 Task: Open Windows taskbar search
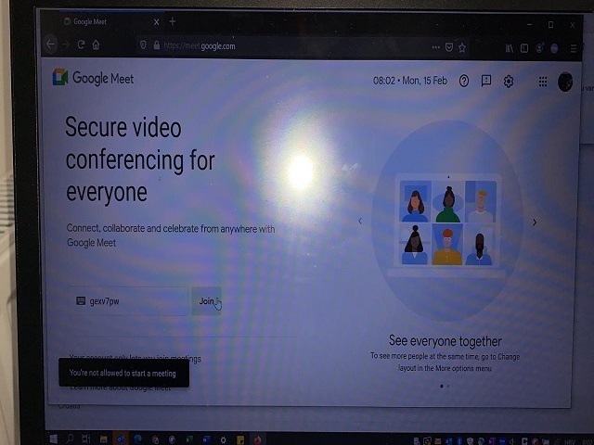[70, 439]
